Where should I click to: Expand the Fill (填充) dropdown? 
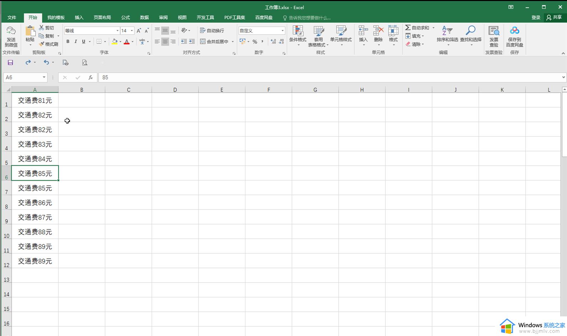coord(423,36)
